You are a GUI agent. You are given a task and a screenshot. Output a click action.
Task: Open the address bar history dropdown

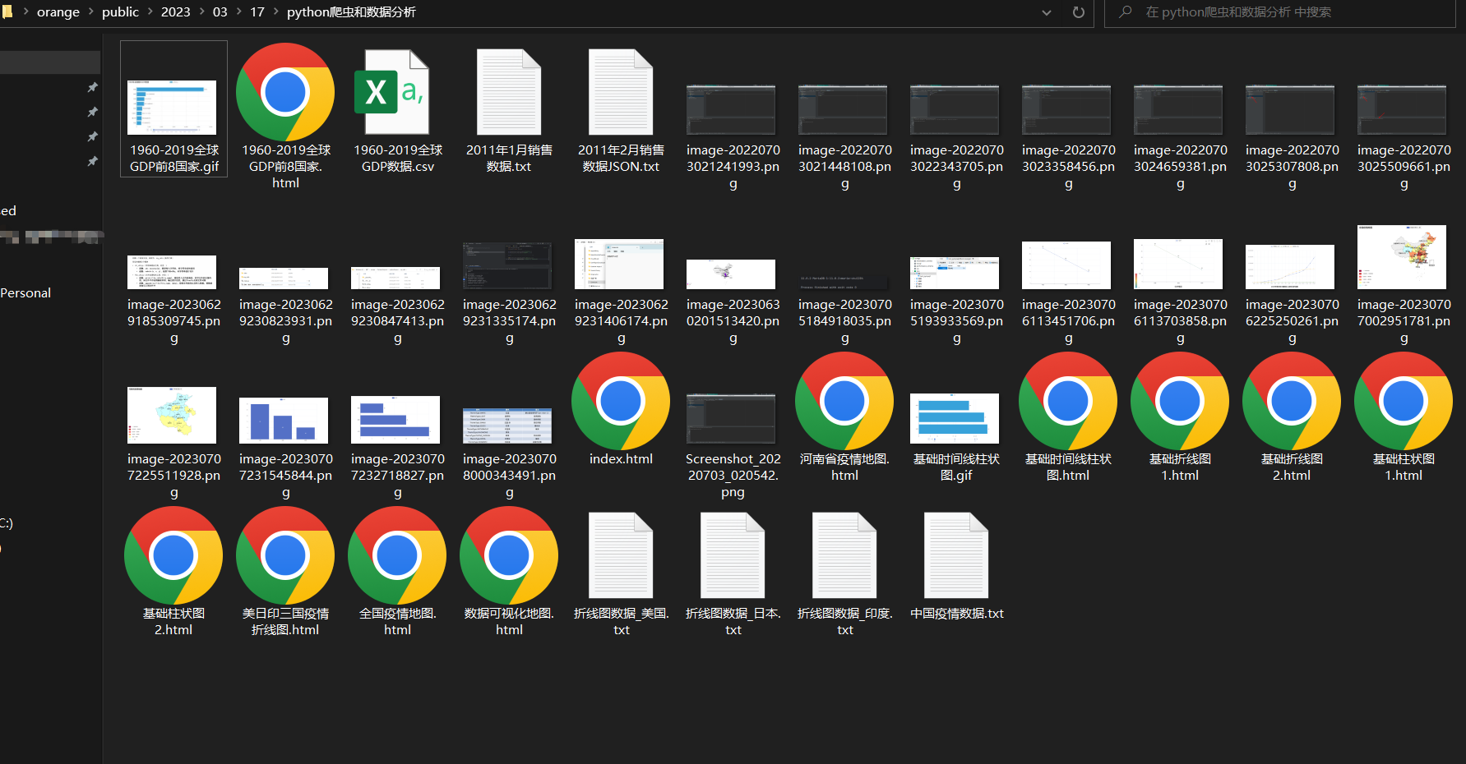[x=1047, y=12]
